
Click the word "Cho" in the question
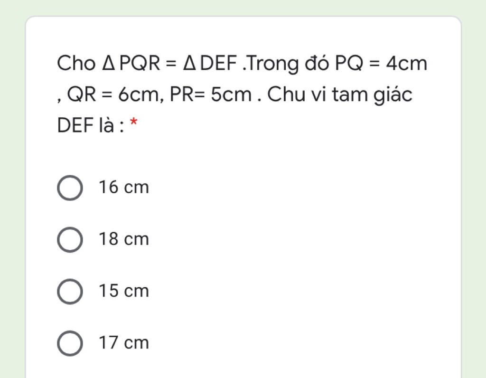[76, 64]
